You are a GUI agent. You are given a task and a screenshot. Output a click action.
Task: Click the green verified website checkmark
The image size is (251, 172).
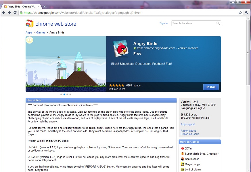(x=135, y=48)
